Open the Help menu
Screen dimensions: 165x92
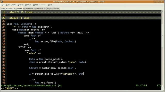50,5
